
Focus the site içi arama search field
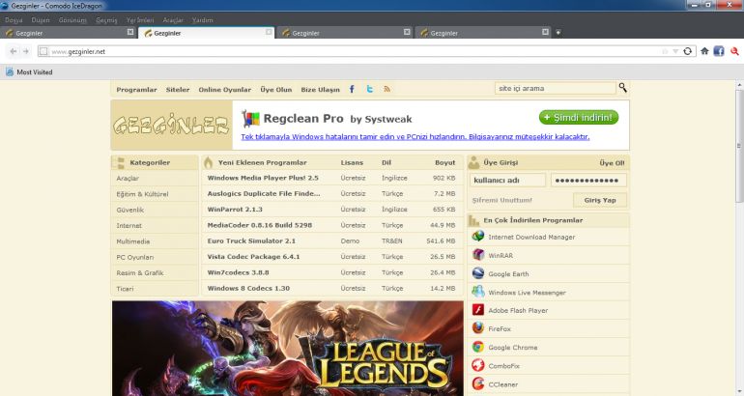(x=556, y=88)
